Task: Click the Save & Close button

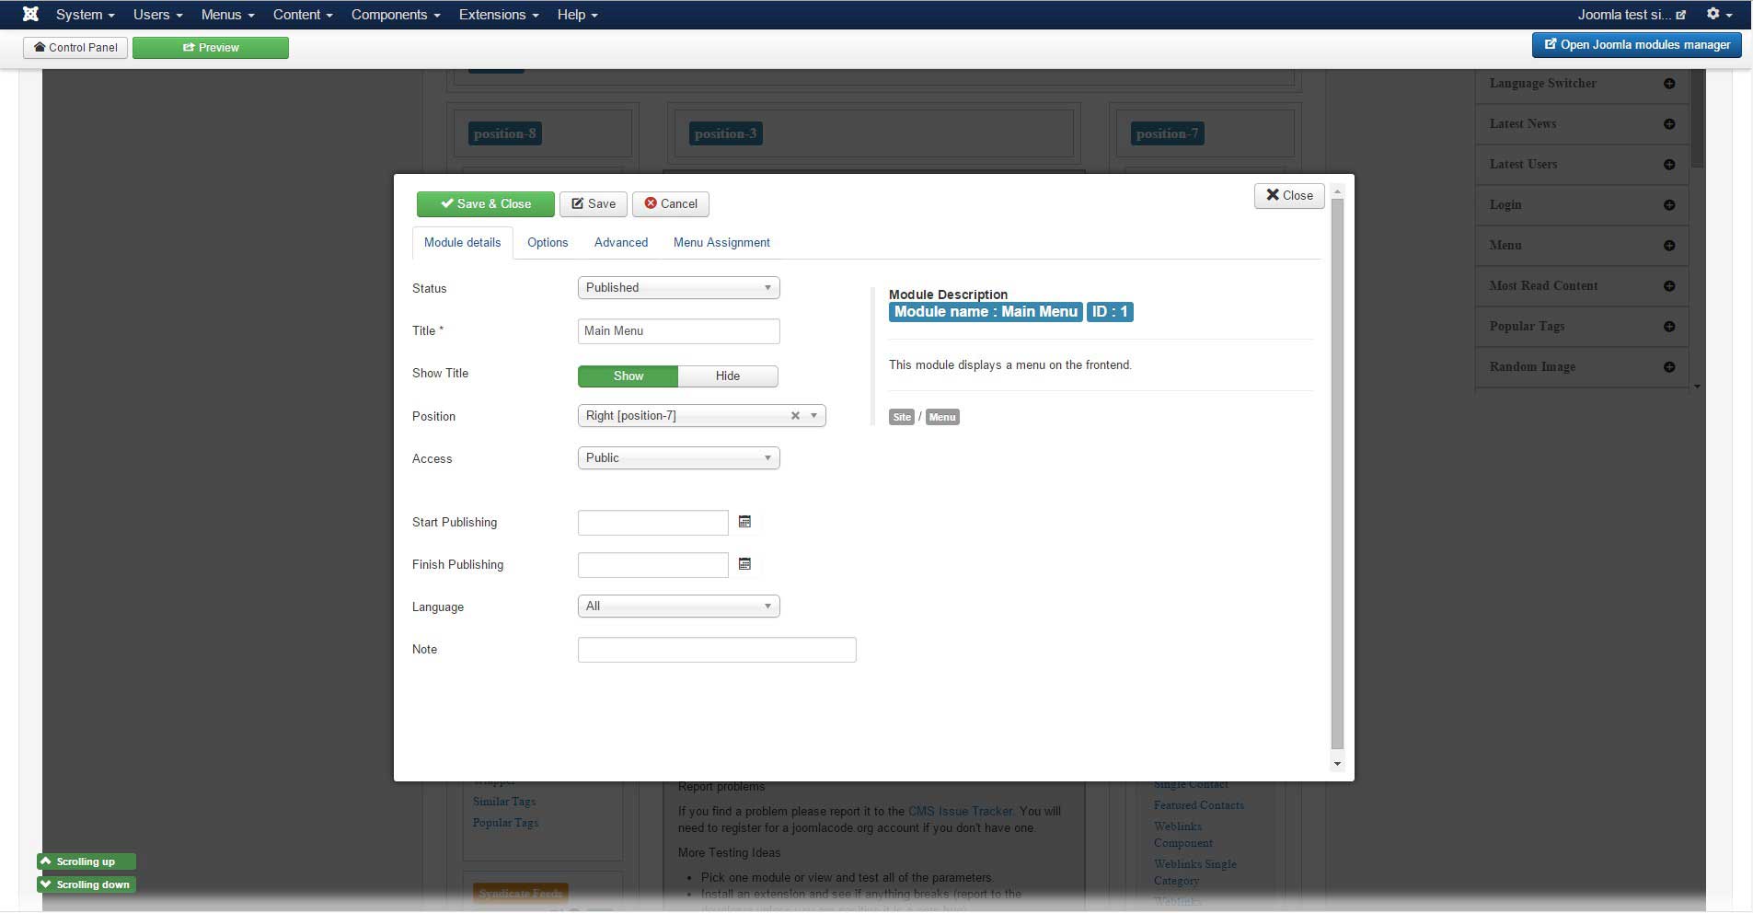Action: click(485, 204)
